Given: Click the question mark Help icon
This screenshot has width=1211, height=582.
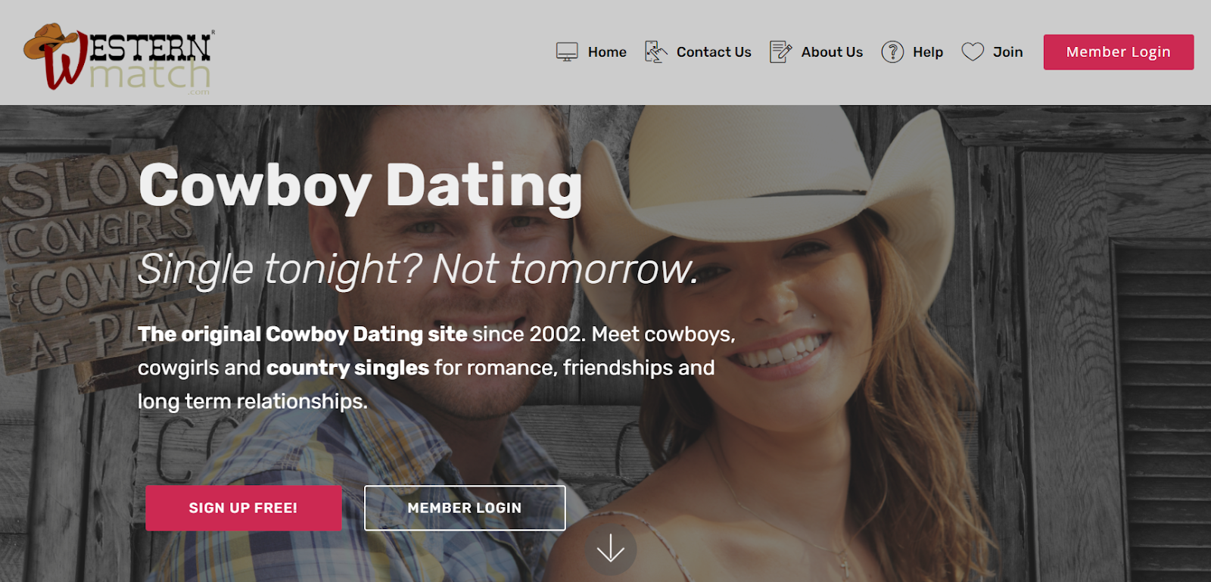Looking at the screenshot, I should (x=892, y=51).
